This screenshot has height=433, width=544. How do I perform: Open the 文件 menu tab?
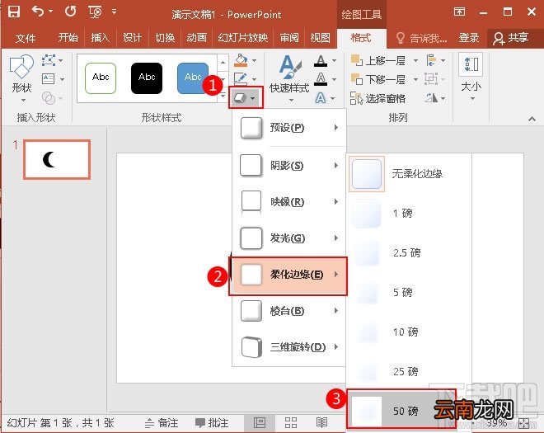pos(26,37)
